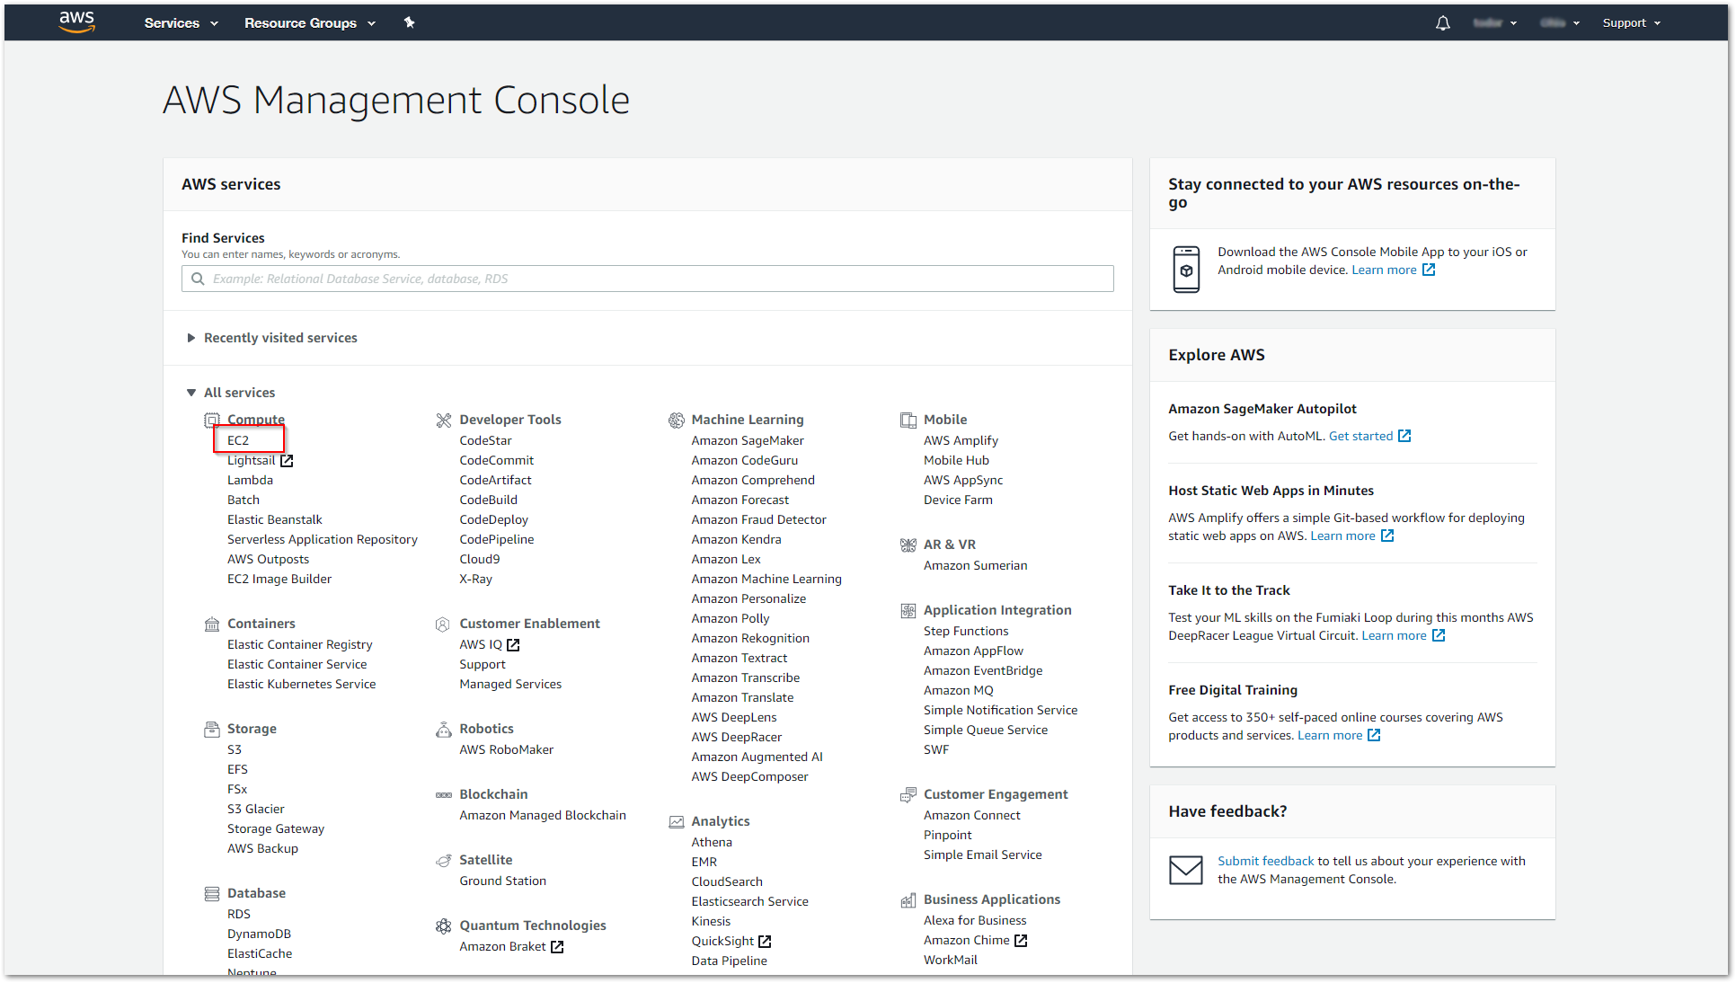
Task: Open the Resource Groups dropdown
Action: pos(310,22)
